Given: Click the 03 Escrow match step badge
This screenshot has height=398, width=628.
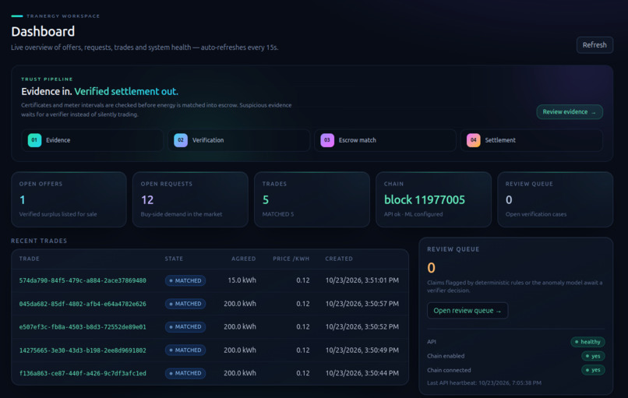Looking at the screenshot, I should pos(327,140).
